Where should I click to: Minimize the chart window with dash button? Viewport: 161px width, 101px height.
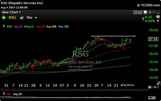158,13
